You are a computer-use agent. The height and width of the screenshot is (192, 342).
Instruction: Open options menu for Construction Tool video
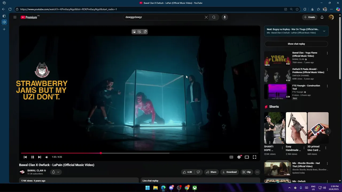(x=327, y=86)
